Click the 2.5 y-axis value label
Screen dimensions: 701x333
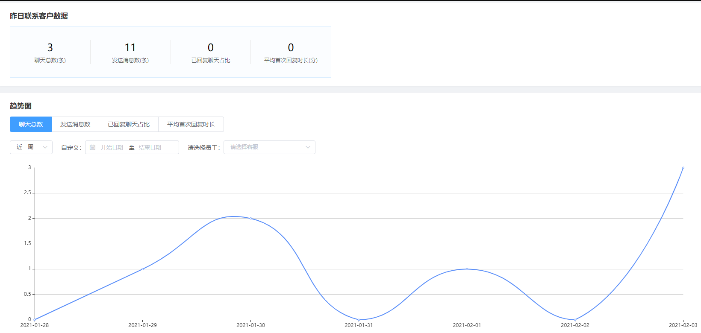pos(27,193)
